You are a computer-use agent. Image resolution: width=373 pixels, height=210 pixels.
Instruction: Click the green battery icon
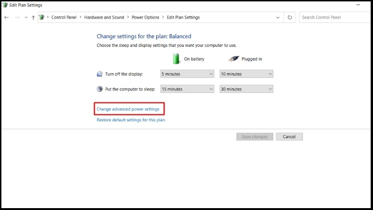point(176,59)
